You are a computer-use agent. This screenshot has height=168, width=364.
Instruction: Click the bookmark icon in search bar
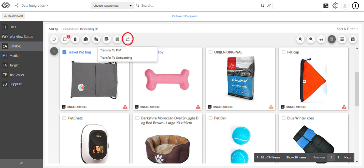[x=262, y=6]
